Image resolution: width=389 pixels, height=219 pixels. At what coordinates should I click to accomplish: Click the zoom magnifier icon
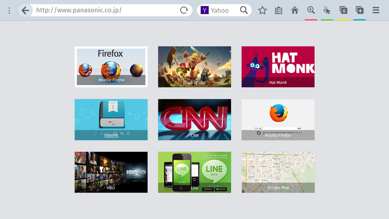311,11
